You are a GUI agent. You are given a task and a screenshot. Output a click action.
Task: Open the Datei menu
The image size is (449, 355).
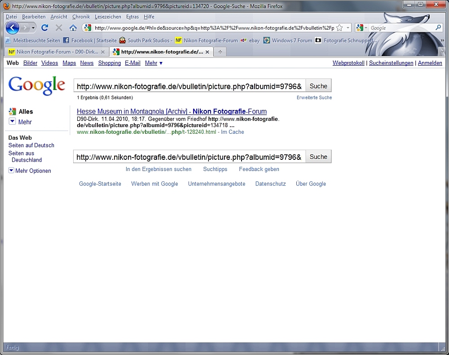tap(12, 17)
